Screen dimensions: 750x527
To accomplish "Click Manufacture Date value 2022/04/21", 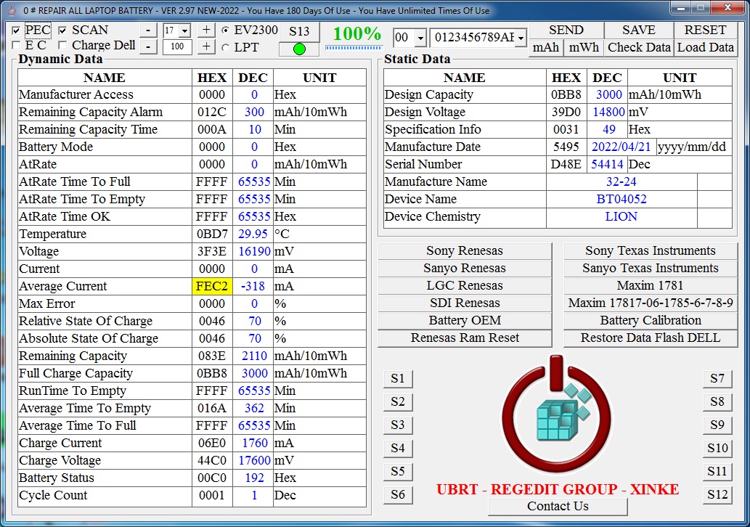I will (621, 147).
